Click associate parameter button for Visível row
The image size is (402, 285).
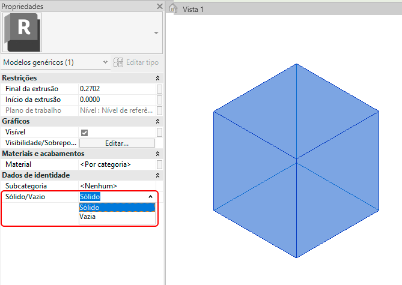159,132
